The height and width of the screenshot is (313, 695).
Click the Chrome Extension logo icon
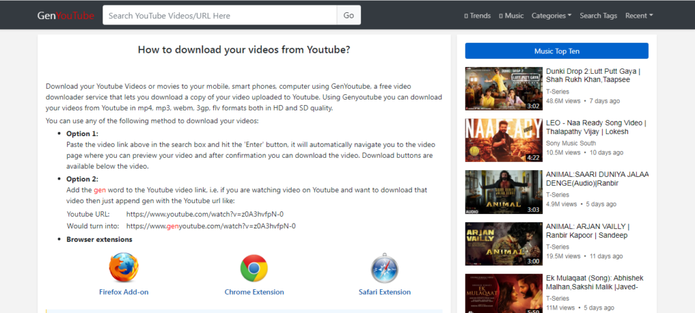pos(254,268)
